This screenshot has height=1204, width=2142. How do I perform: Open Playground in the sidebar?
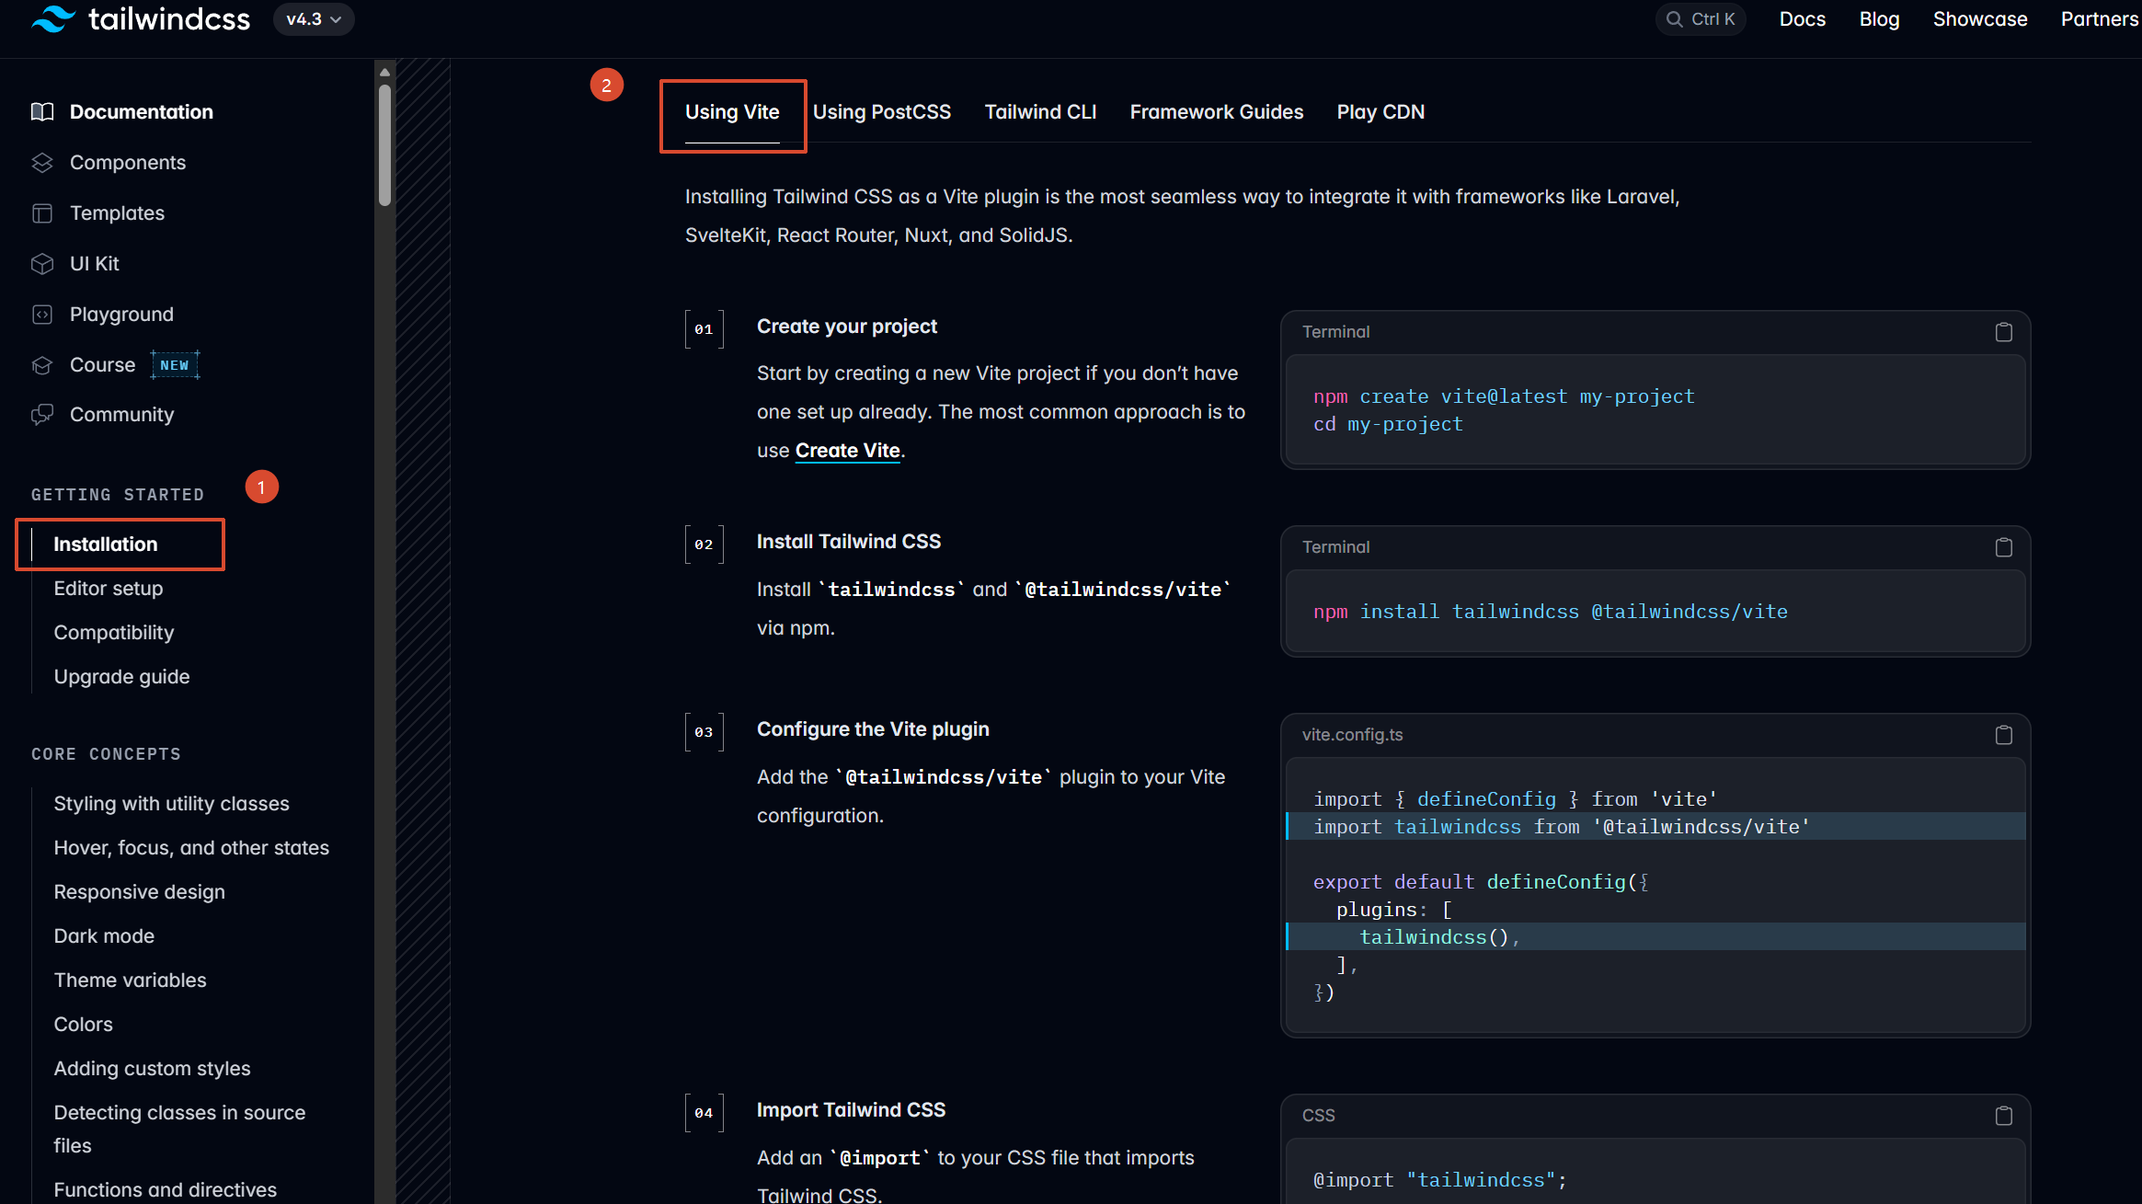pos(121,315)
